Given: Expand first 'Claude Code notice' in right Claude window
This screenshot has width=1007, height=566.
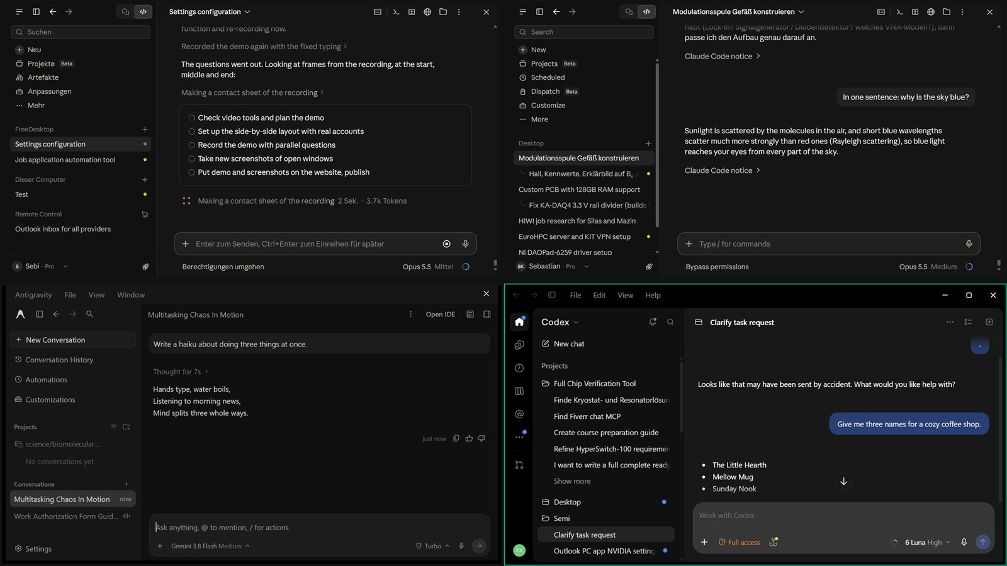Looking at the screenshot, I should tap(723, 57).
